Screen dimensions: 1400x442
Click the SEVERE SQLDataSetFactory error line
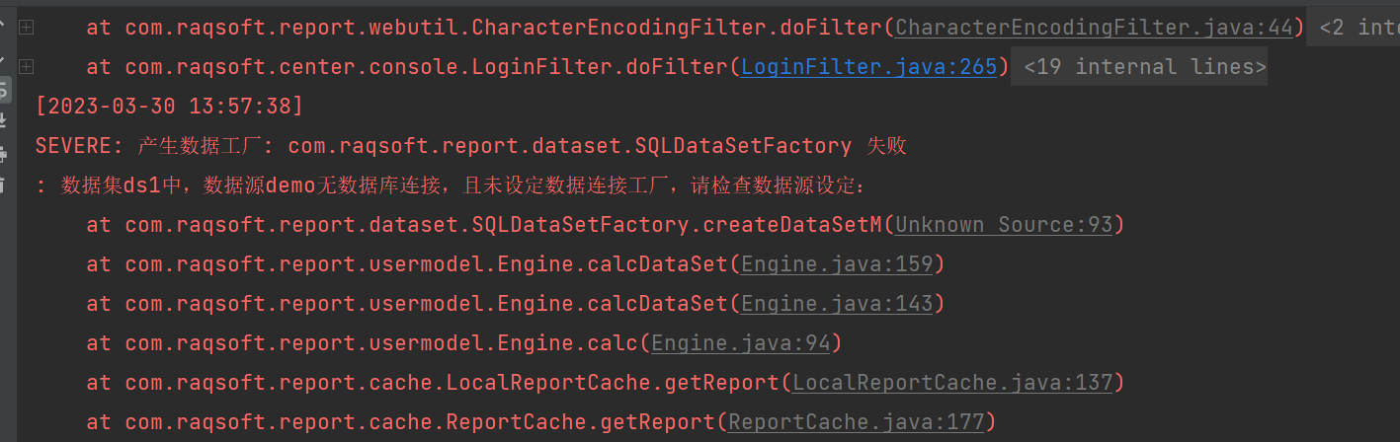click(x=470, y=146)
